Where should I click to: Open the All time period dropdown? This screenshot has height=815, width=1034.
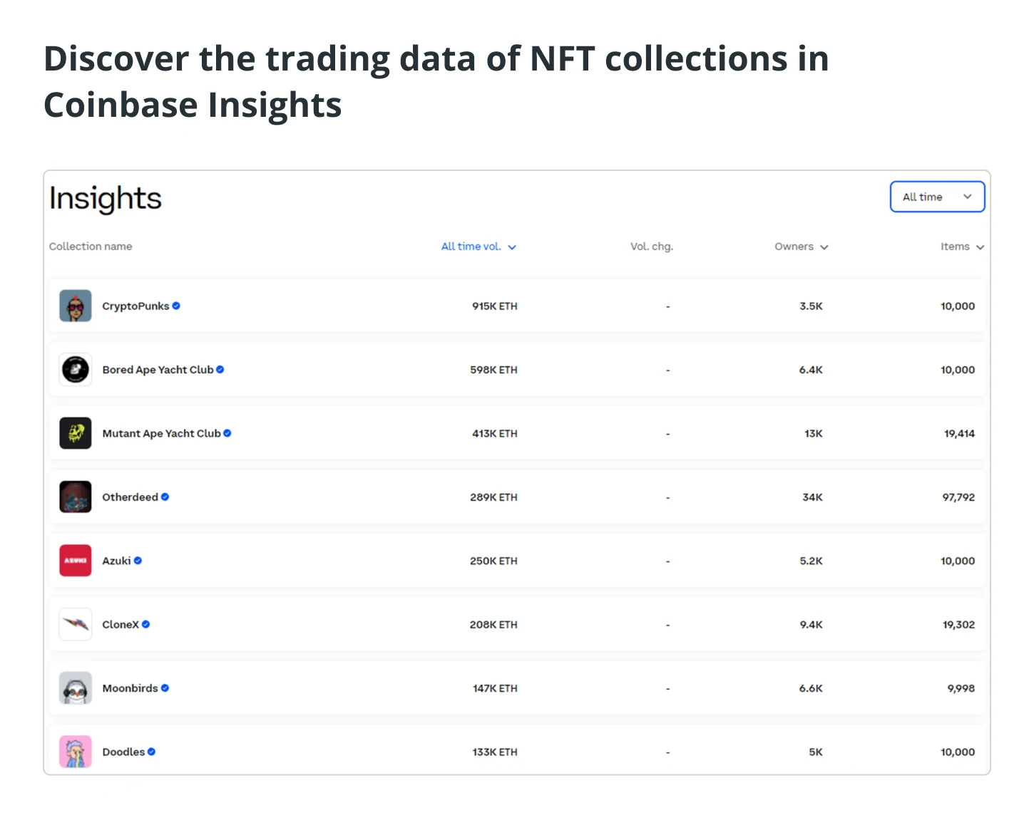click(x=937, y=197)
